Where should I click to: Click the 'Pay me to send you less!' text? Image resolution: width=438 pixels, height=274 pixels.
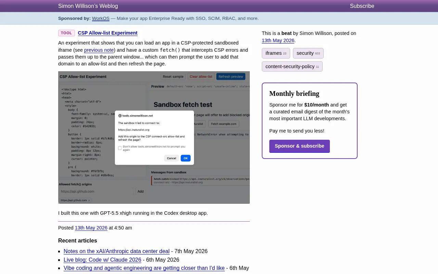point(297,131)
